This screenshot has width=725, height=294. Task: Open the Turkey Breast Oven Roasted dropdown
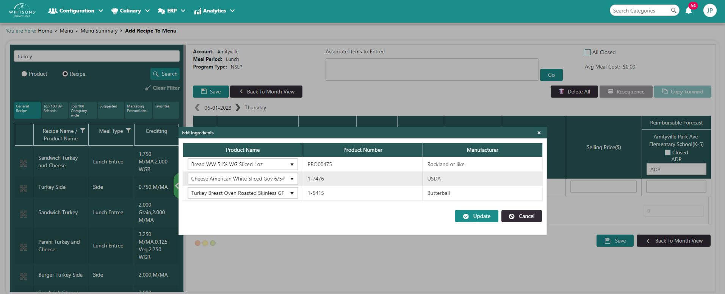[x=291, y=193]
